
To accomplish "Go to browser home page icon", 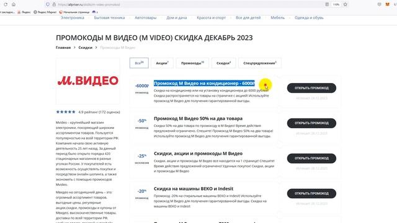I will pyautogui.click(x=14, y=4).
